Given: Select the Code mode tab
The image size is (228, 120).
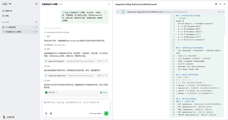Looking at the screenshot, I should [x=5, y=4].
